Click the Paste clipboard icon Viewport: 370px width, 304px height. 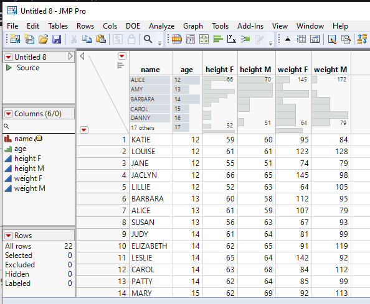coord(101,39)
